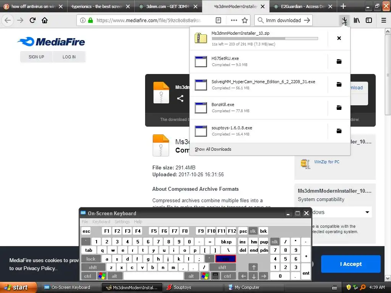Cancel the Ms3dmmModernInstaller_10.zip download

pyautogui.click(x=339, y=38)
